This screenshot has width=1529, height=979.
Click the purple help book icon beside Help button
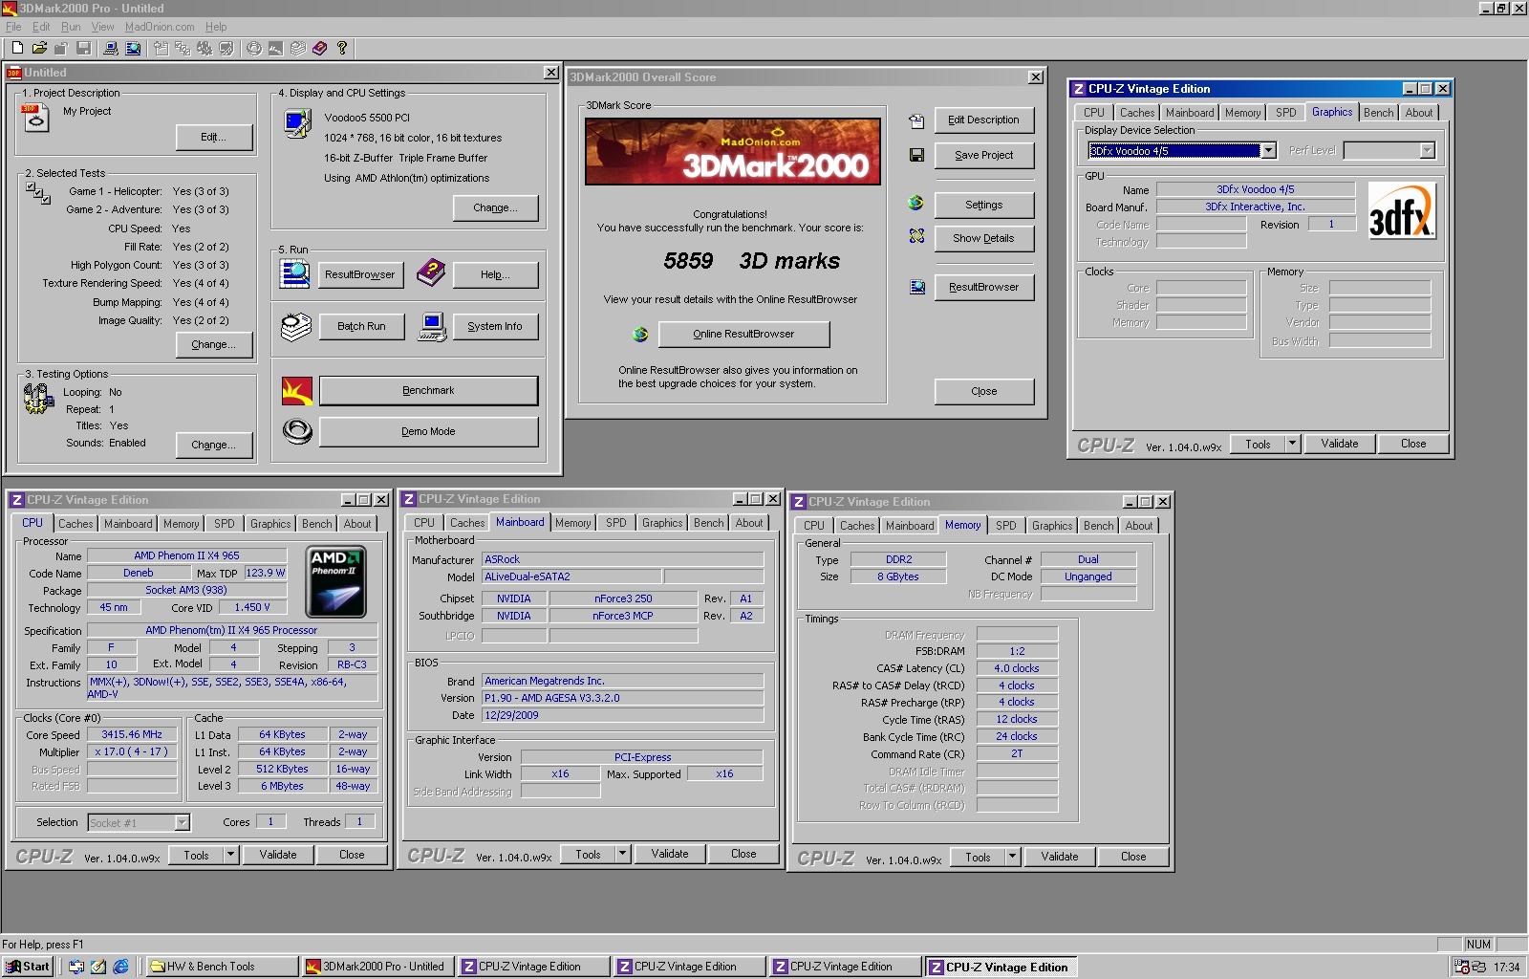431,273
